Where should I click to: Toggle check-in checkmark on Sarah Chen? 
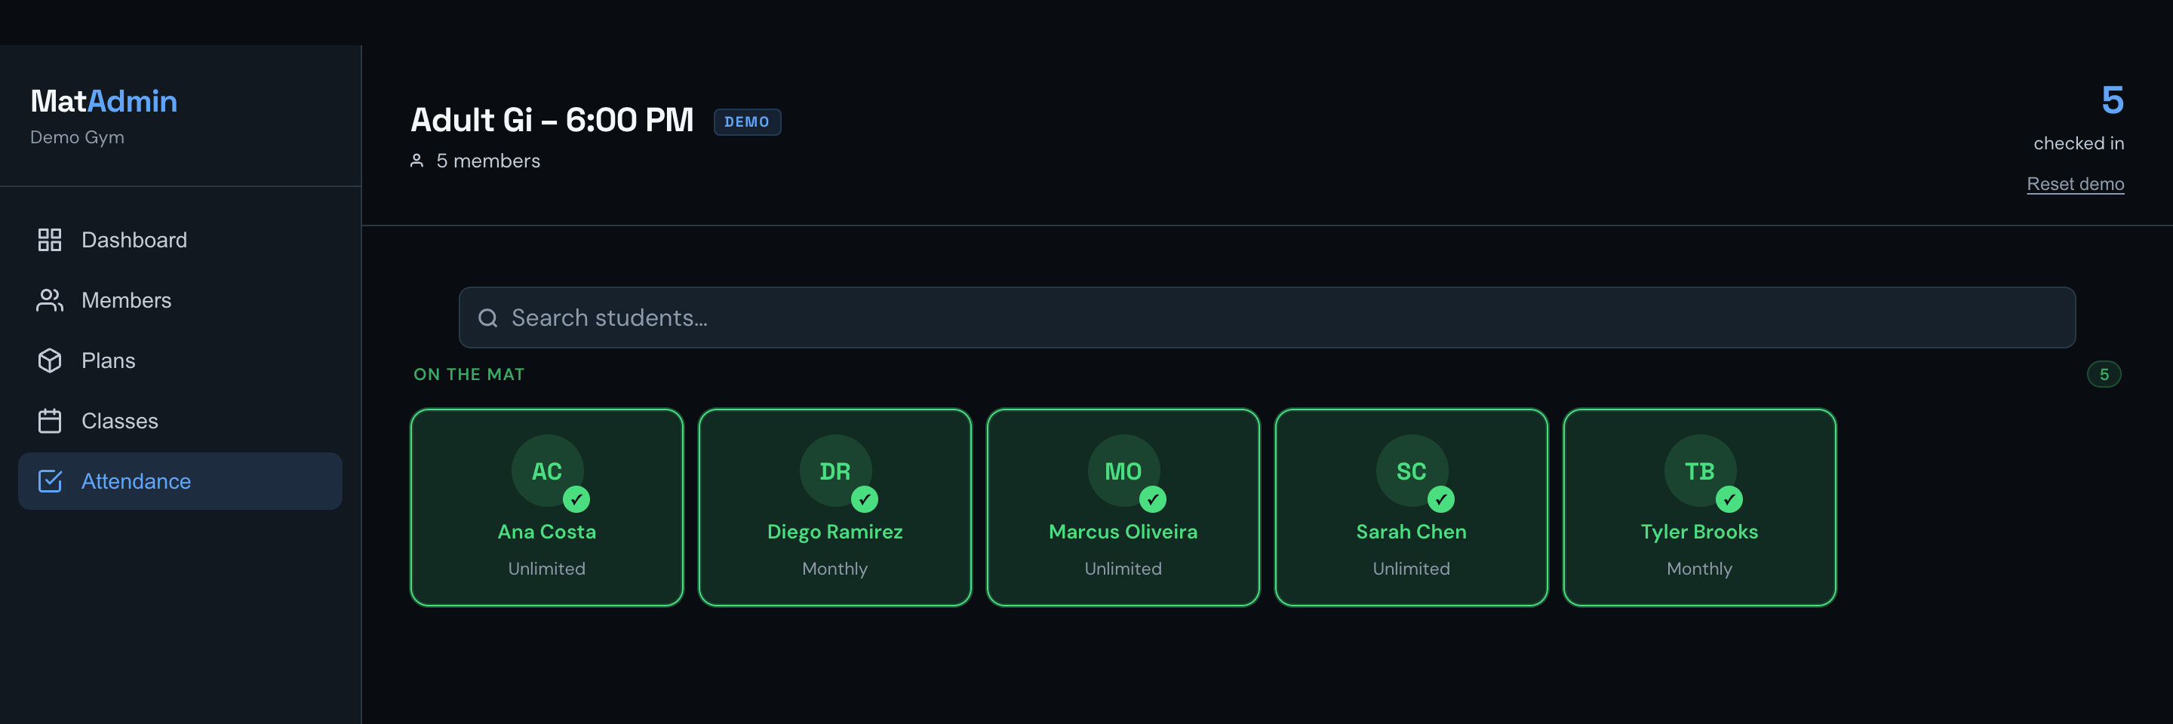[x=1441, y=500]
